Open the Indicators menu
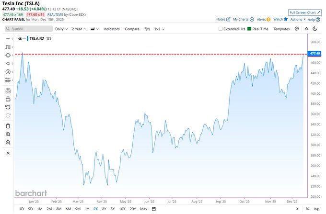This screenshot has height=214, width=326. (x=111, y=29)
